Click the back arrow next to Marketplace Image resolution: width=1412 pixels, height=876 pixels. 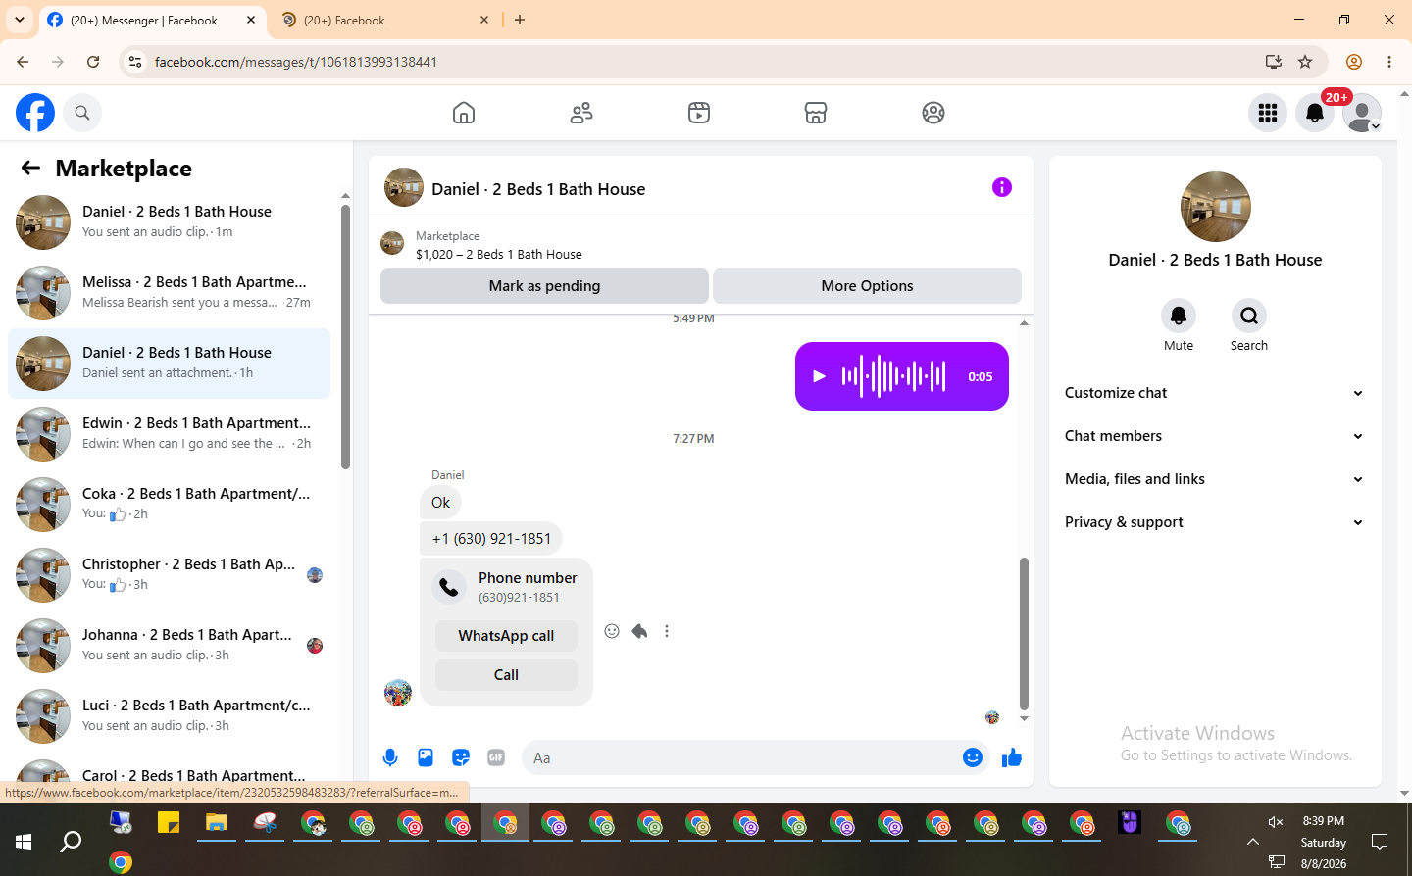pos(30,168)
